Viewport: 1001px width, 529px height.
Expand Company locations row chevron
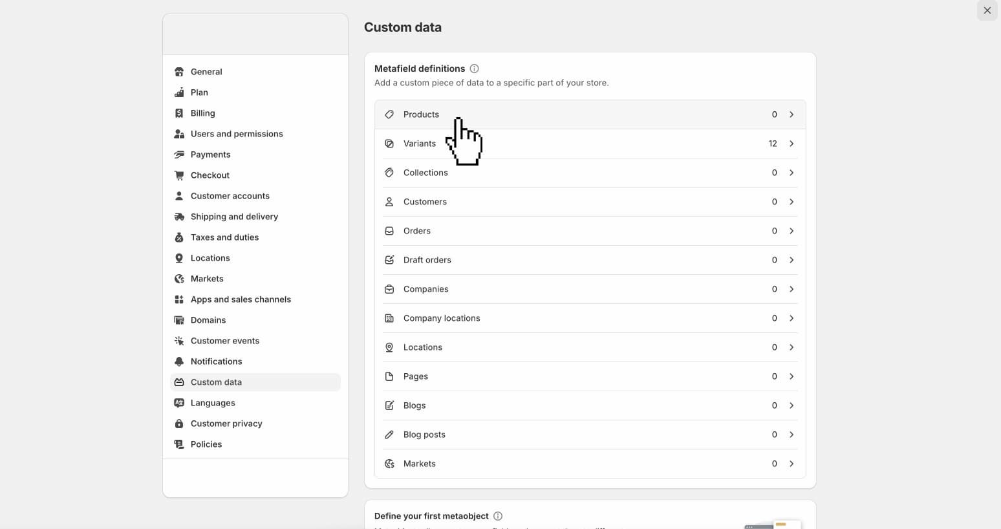coord(791,318)
